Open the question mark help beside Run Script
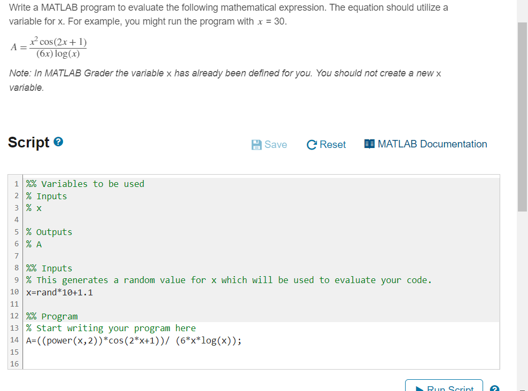The image size is (528, 391). pyautogui.click(x=494, y=388)
